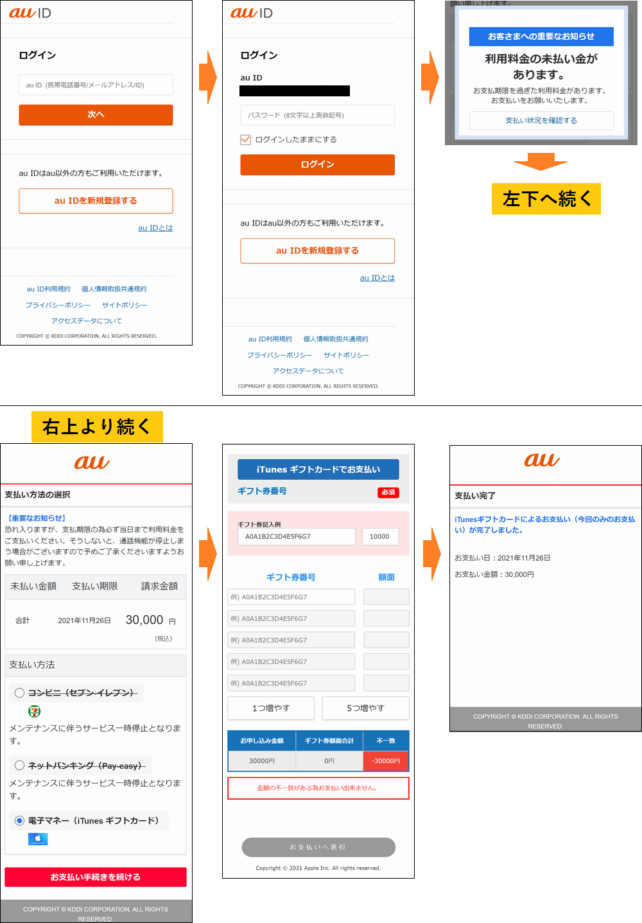The width and height of the screenshot is (642, 923).
Task: Click the yellow 右上より続く label
Action: tap(97, 426)
